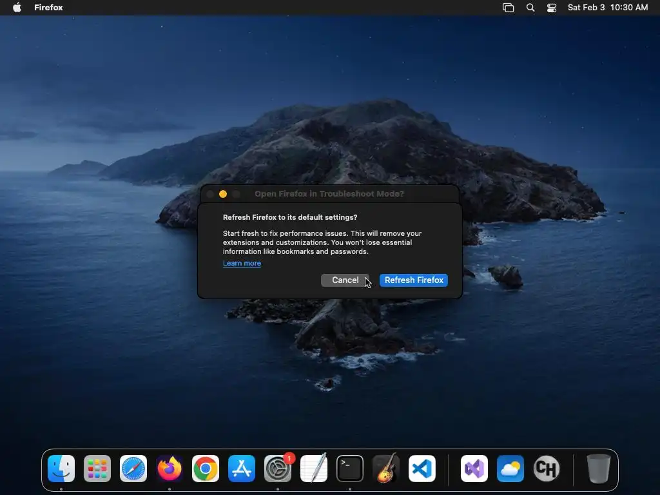Screen dimensions: 660x495
Task: Open App Store from the Dock
Action: coord(242,469)
